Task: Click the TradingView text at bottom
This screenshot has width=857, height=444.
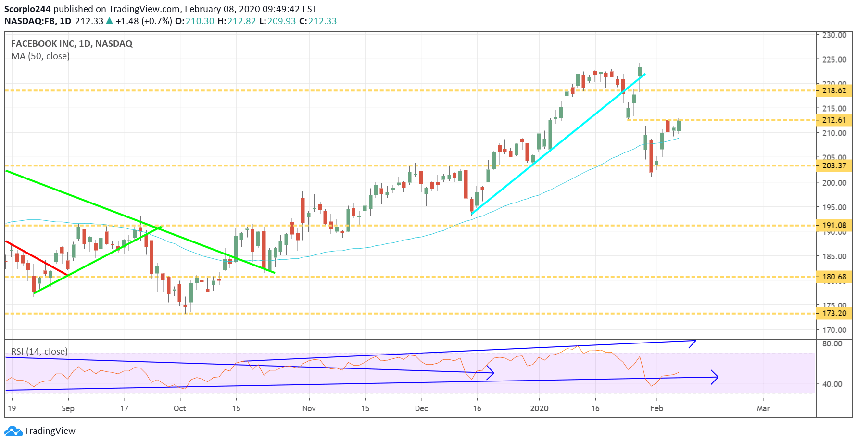Action: tap(50, 431)
